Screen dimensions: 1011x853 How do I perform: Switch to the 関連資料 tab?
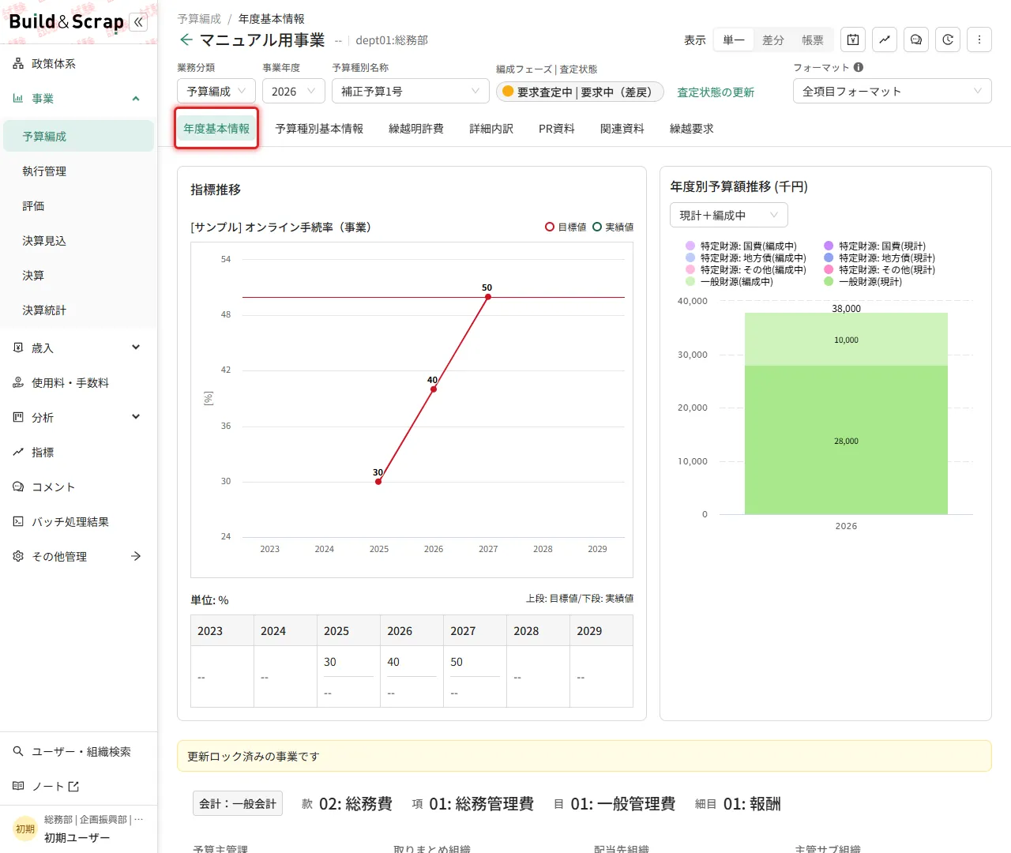click(622, 129)
